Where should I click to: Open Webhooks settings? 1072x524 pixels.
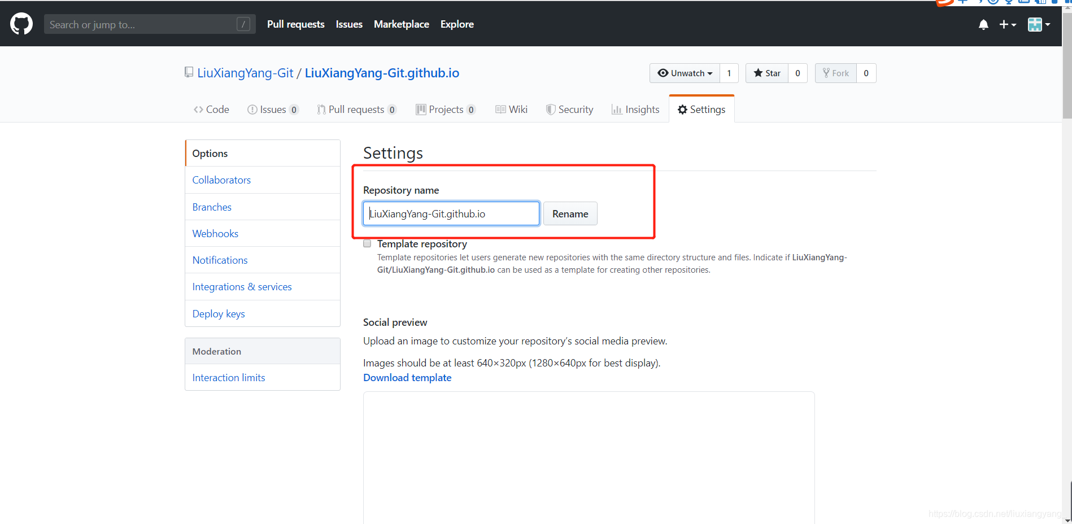[x=263, y=234]
